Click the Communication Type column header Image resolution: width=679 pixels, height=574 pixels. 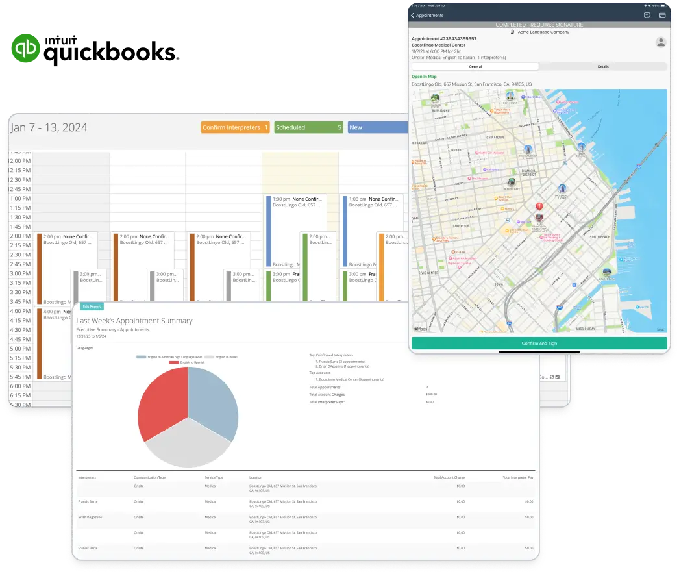(x=149, y=477)
